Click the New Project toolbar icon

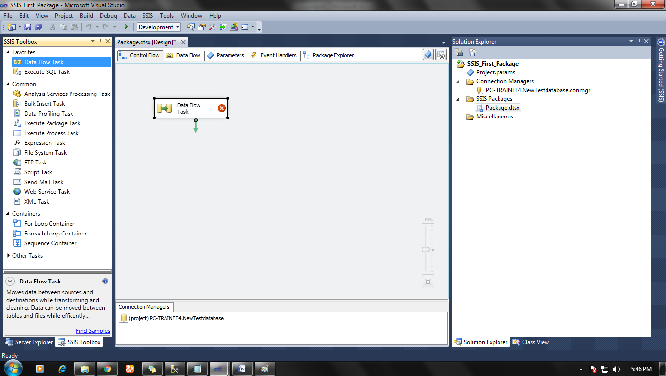(12, 27)
